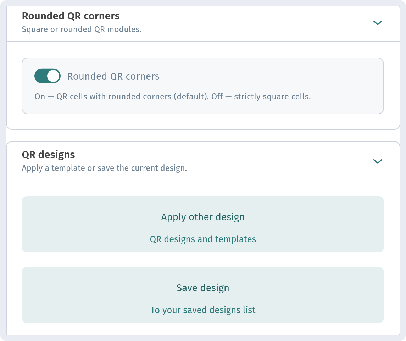
Task: Toggle the Rounded QR corners switch off
Action: point(48,76)
